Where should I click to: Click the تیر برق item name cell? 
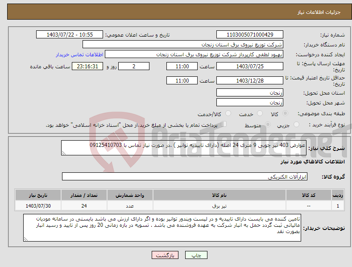click(x=219, y=206)
